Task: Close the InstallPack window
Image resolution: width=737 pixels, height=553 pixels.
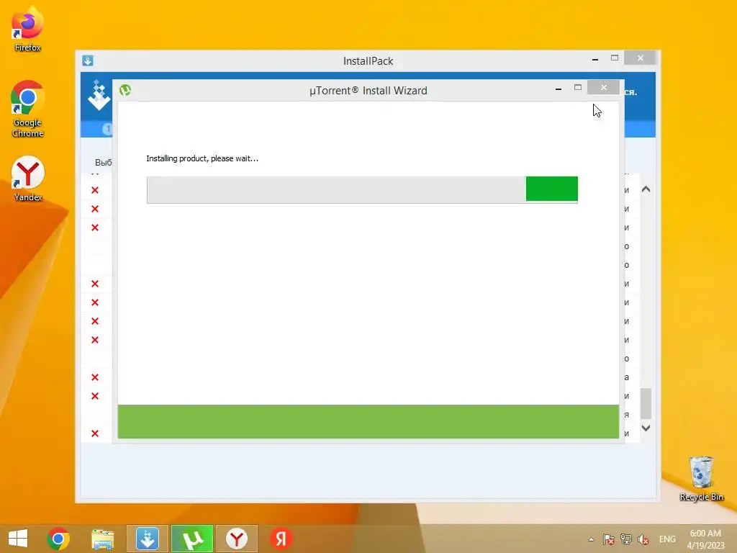Action: pos(640,58)
